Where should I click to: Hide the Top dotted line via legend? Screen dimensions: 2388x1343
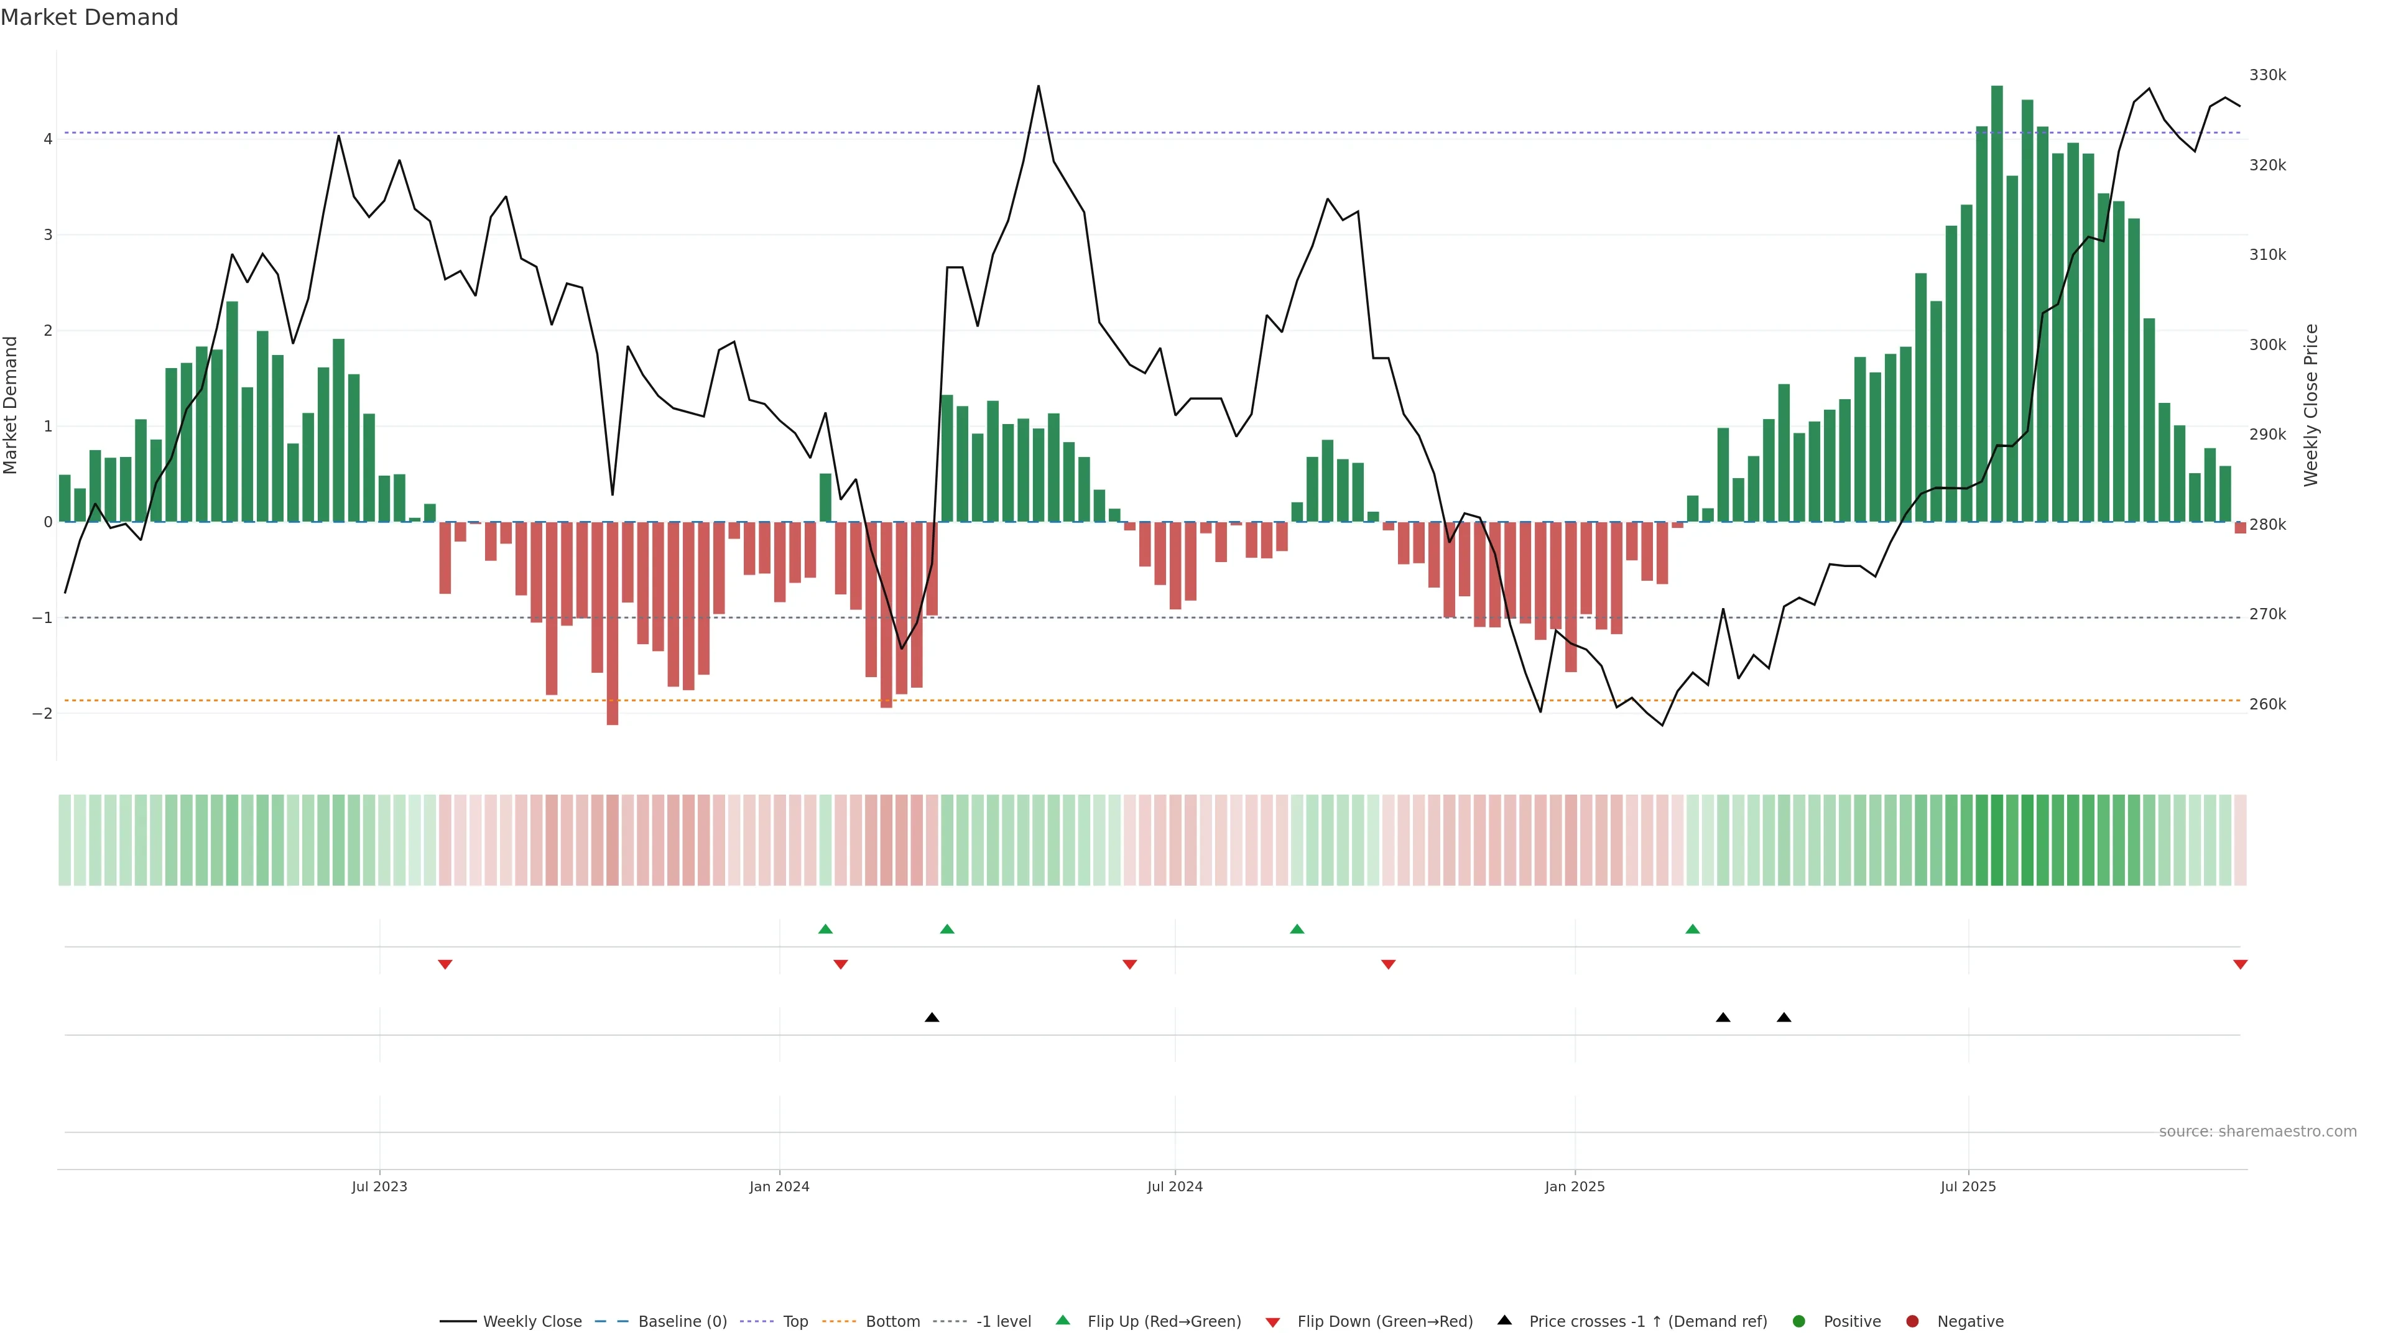tap(795, 1321)
